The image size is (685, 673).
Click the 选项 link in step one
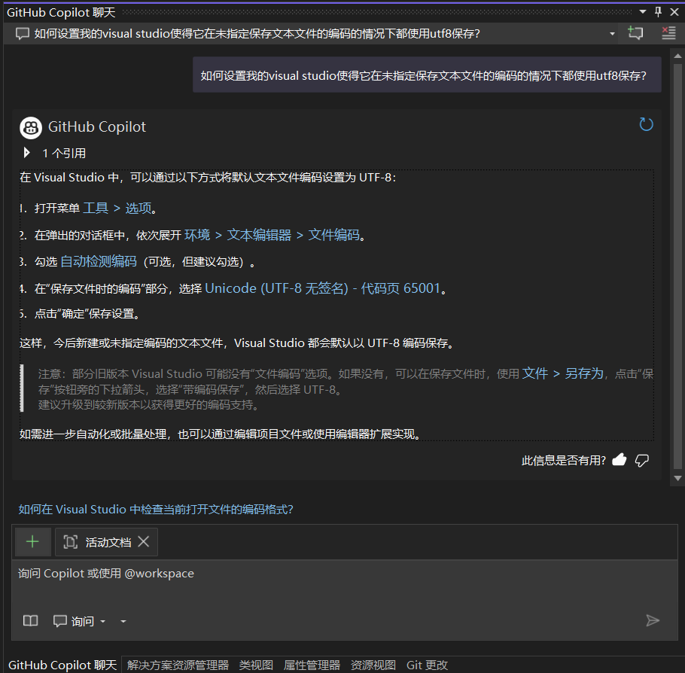point(139,208)
